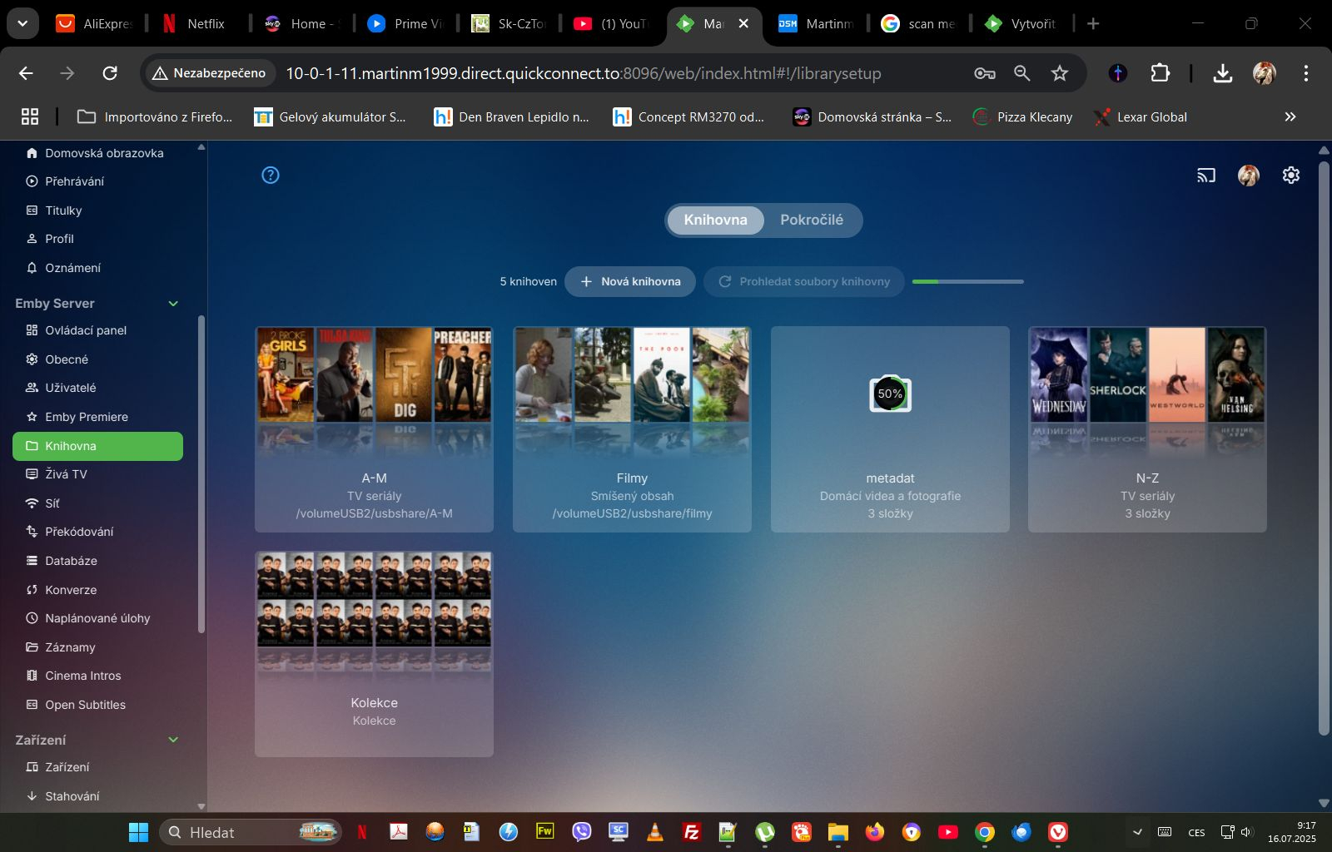Select Knihovna in sidebar
Viewport: 1332px width, 852px height.
click(97, 446)
